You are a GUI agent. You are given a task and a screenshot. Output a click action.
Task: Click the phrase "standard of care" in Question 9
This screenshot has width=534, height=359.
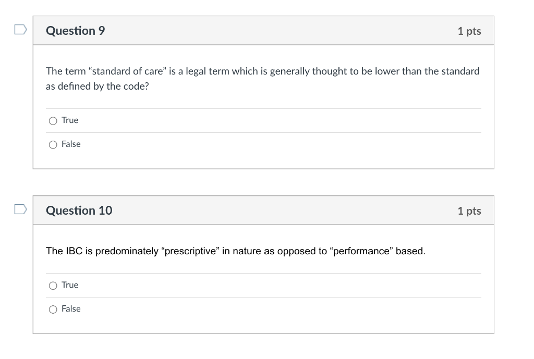(127, 71)
